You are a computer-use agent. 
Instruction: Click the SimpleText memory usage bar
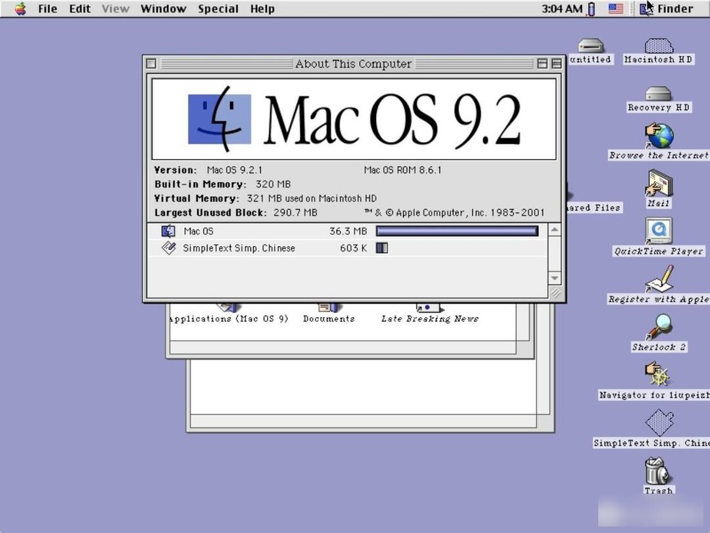pos(382,248)
